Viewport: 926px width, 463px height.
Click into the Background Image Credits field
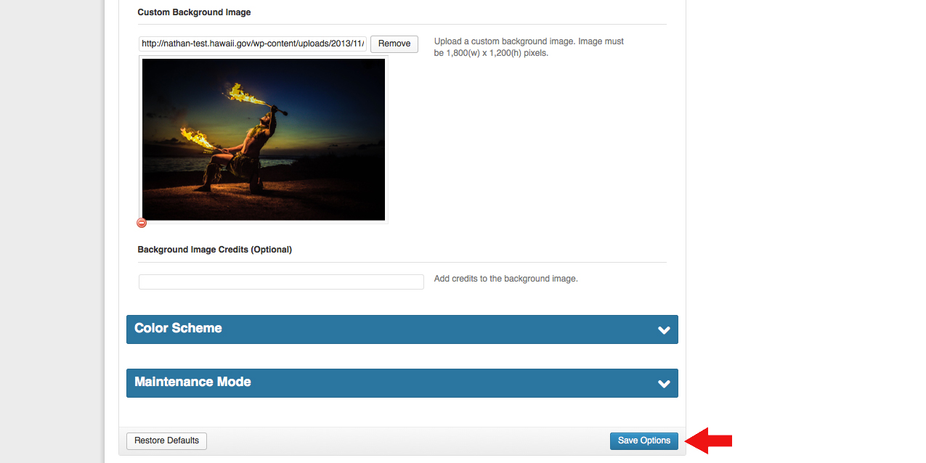coord(281,282)
